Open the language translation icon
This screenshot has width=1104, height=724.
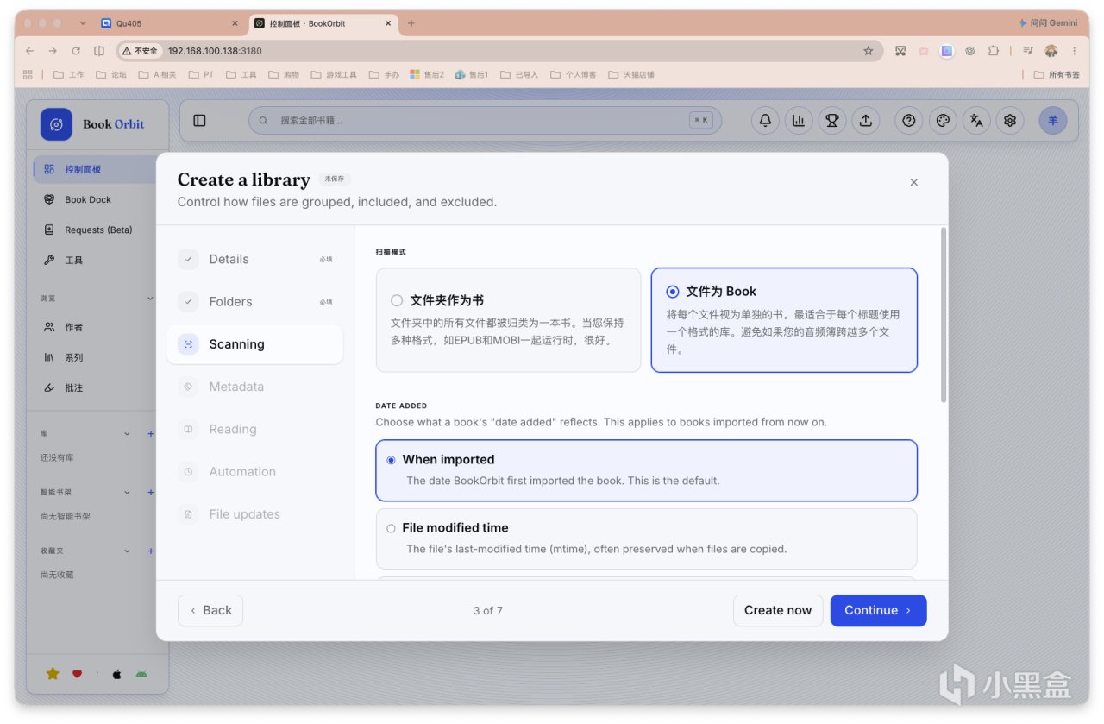(976, 121)
